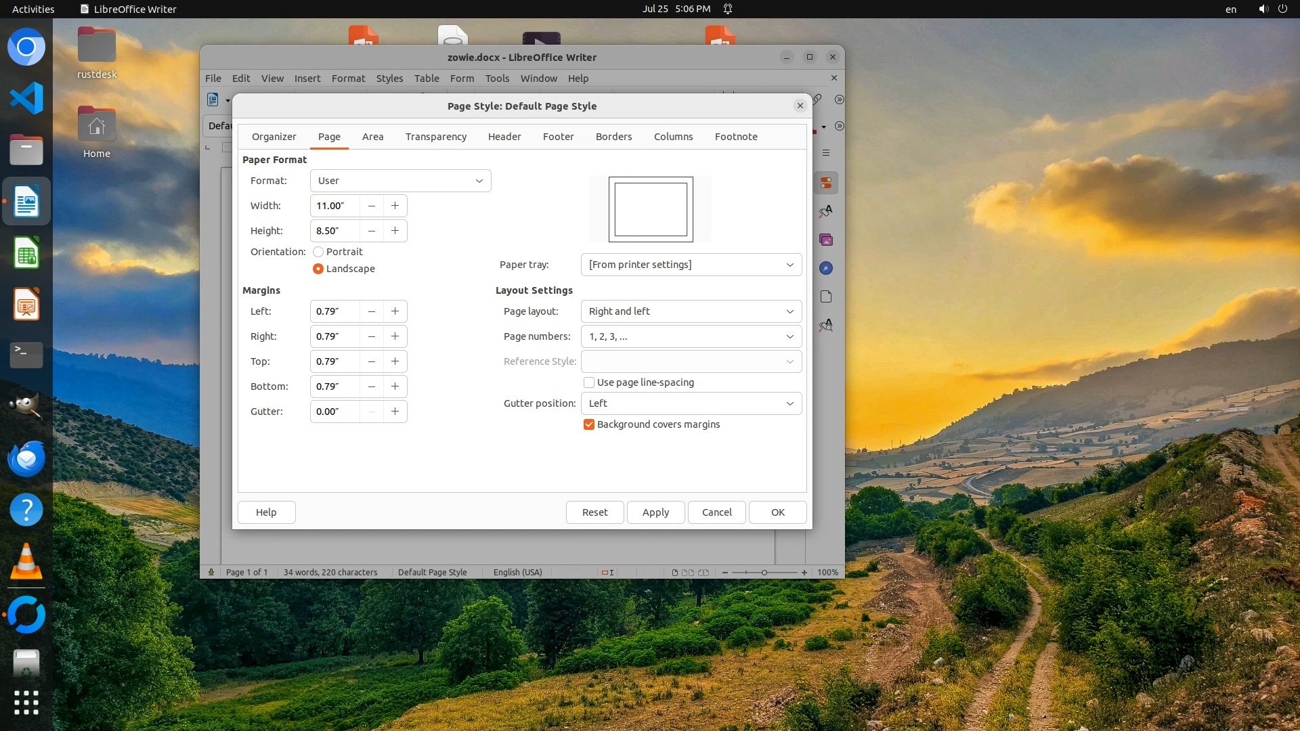Screen dimensions: 1300x731
Task: Open the sidebar Navigator compass icon
Action: pos(826,269)
